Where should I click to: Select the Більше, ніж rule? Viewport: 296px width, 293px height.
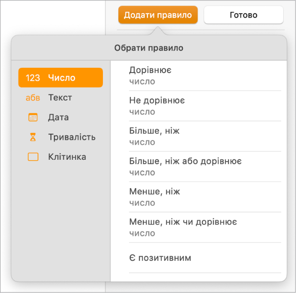tap(205, 136)
